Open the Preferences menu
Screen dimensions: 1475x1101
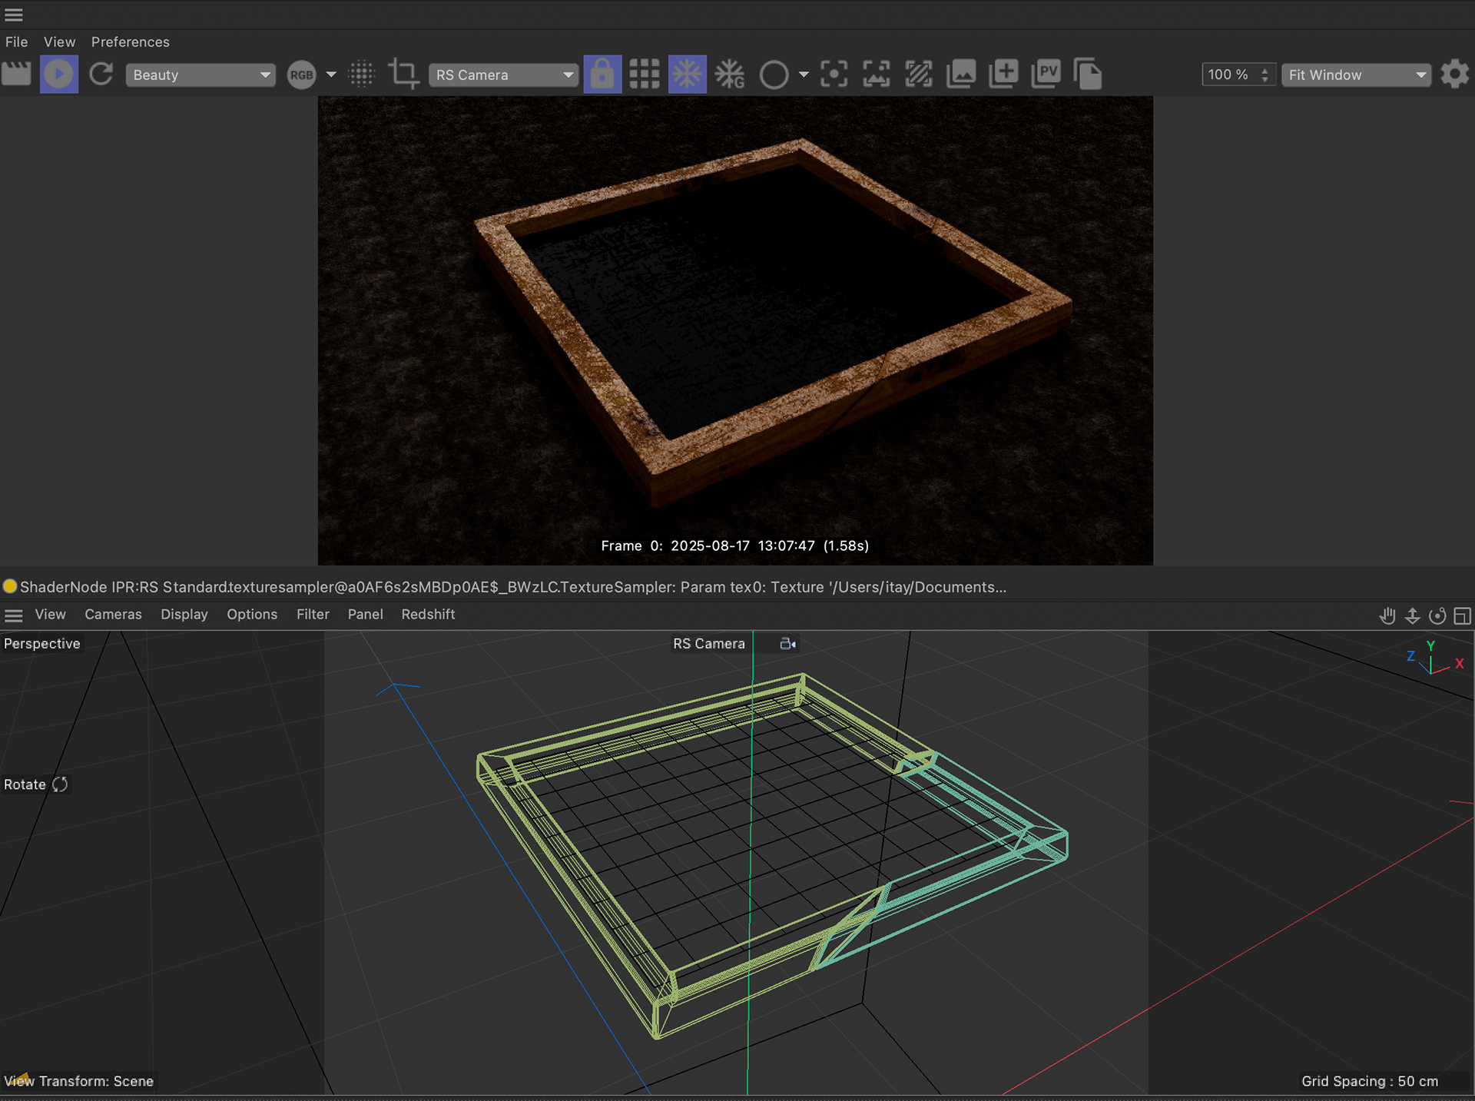130,42
